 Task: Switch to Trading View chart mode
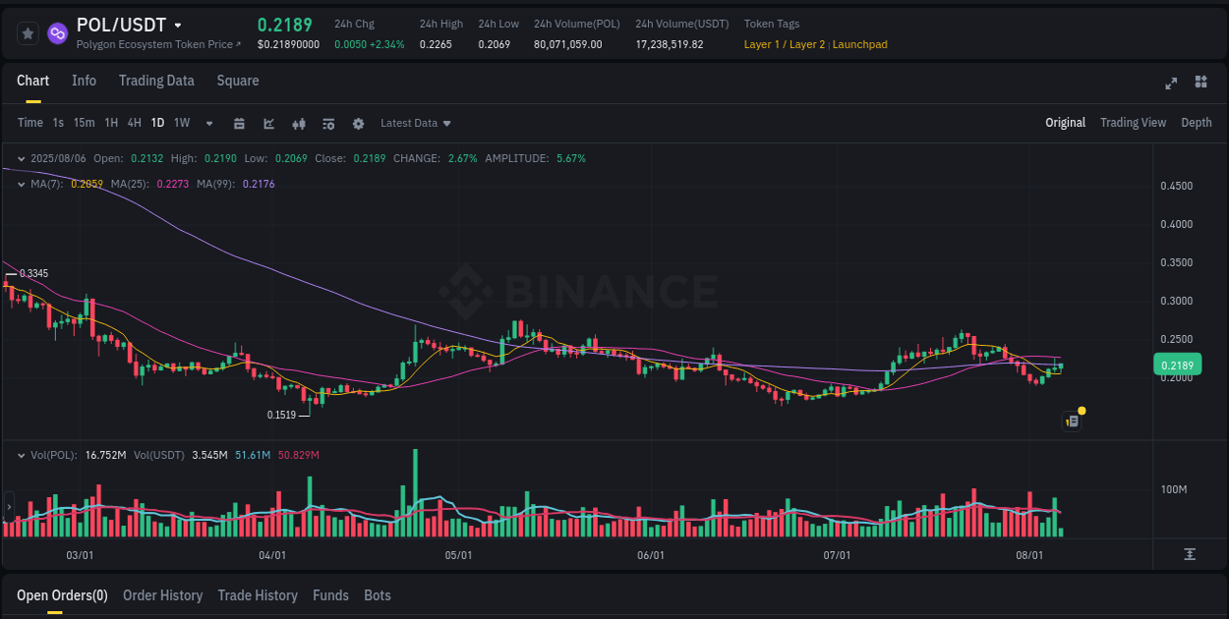pos(1133,123)
